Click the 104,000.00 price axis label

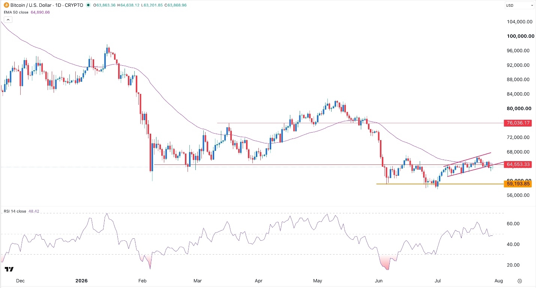pos(519,22)
